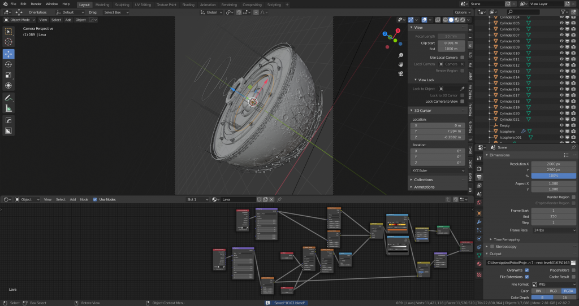Select the Rotate tool in the viewport toolbar
Viewport: 579px width, 306px height.
click(8, 64)
